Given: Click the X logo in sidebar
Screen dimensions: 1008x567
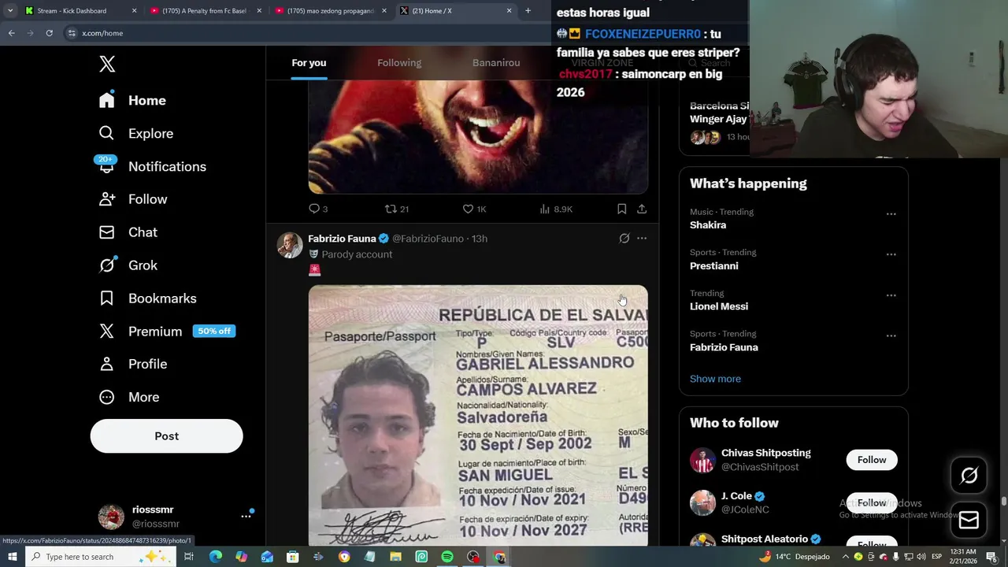Looking at the screenshot, I should pos(107,65).
